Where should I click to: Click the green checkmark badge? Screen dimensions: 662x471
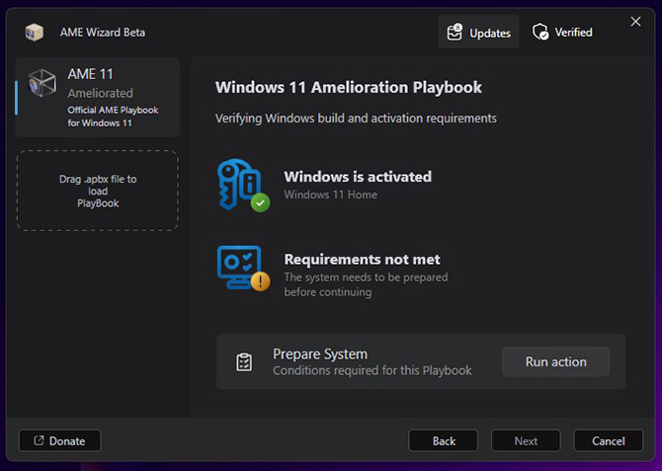point(261,202)
